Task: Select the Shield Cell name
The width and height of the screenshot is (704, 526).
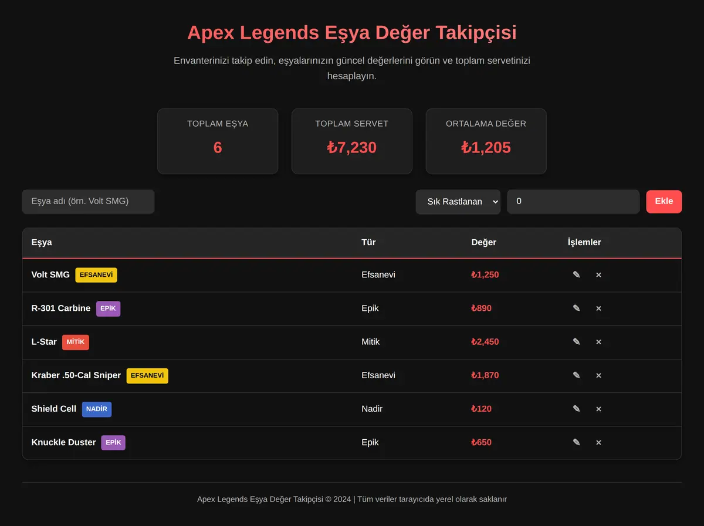Action: coord(54,409)
